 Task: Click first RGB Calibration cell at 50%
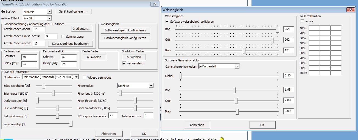tap(314, 48)
